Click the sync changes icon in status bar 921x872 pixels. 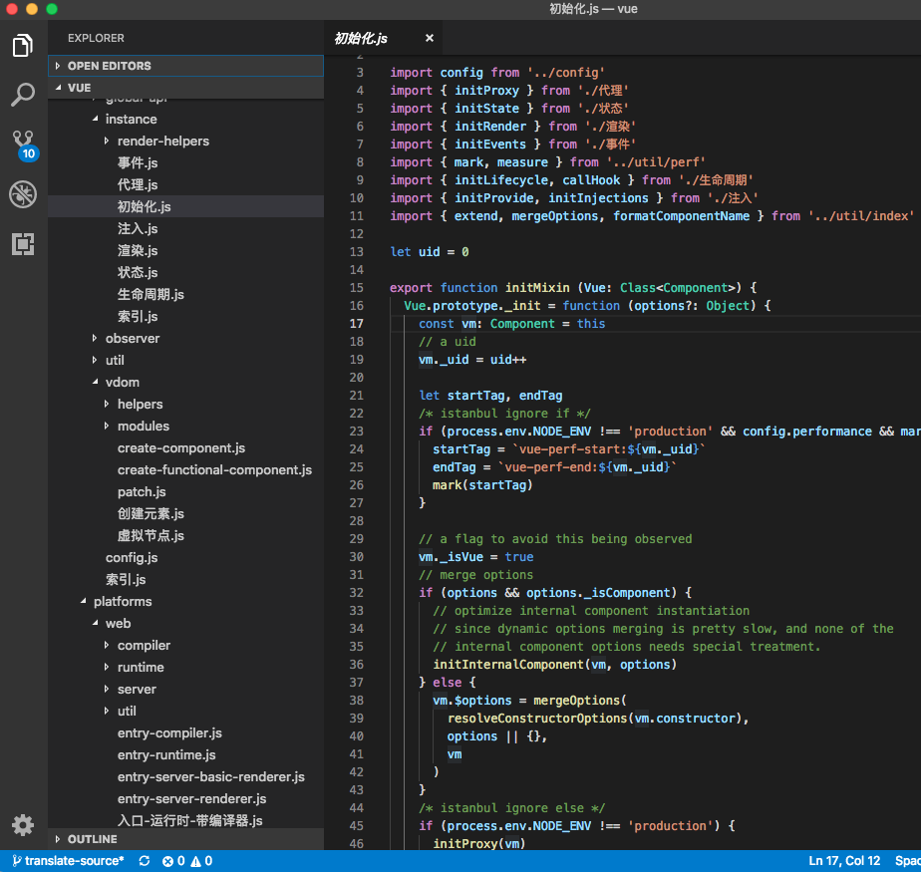coord(144,861)
